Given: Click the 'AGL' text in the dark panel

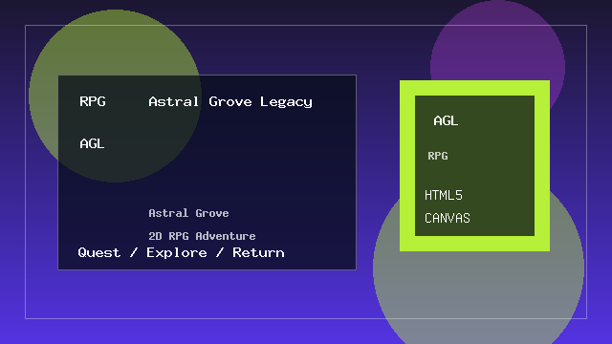Looking at the screenshot, I should coord(92,144).
